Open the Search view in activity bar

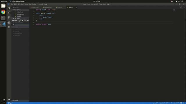tap(9, 13)
